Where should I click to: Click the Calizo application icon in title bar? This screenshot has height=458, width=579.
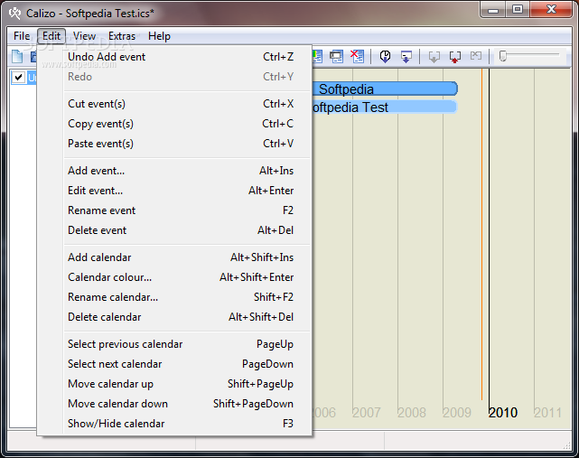click(15, 14)
